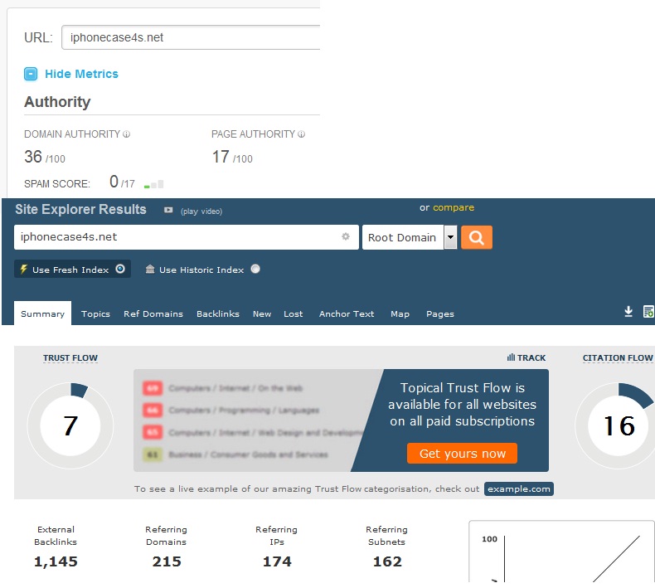Switch to the Topics tab
The height and width of the screenshot is (588, 655).
(95, 313)
